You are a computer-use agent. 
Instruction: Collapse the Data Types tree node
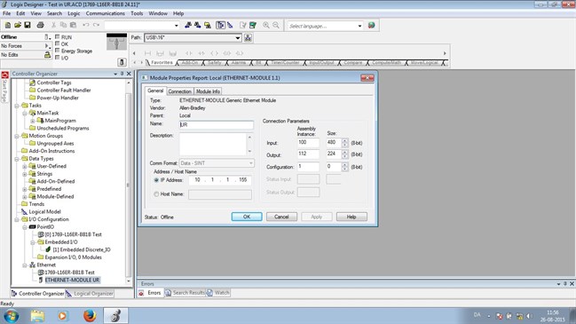(17, 159)
